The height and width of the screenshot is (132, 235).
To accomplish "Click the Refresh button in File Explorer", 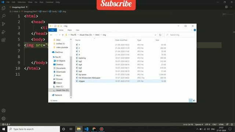I will [160, 35].
